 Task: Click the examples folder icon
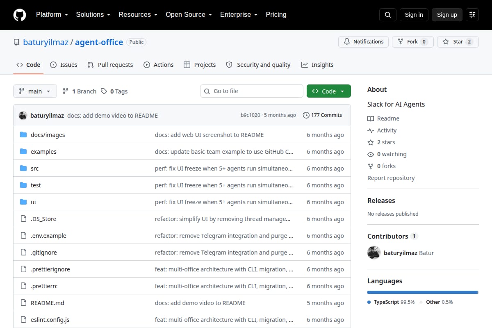[23, 152]
